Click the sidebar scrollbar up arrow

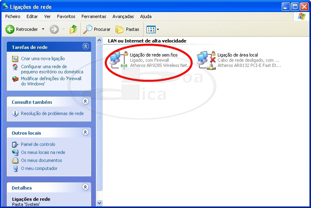point(100,40)
